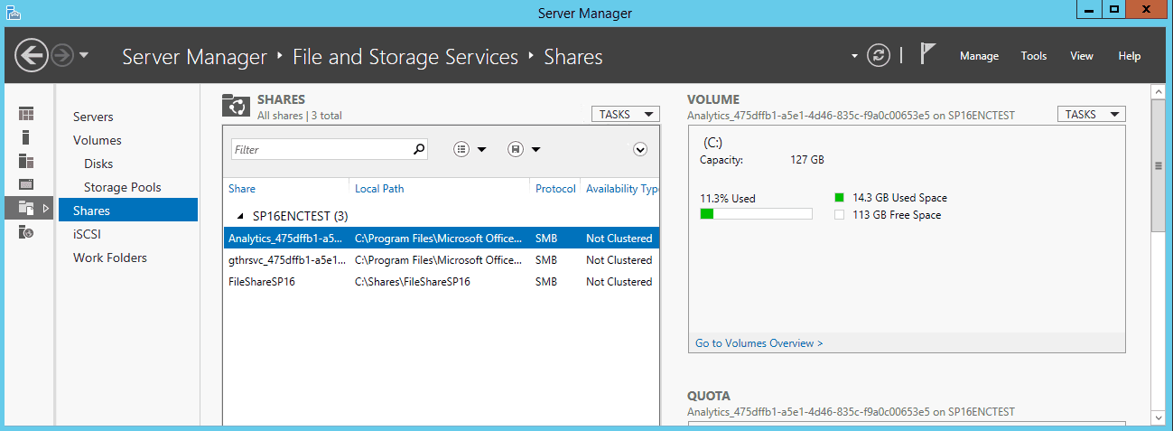This screenshot has width=1173, height=431.
Task: Open the saved queries dropdown
Action: [524, 149]
